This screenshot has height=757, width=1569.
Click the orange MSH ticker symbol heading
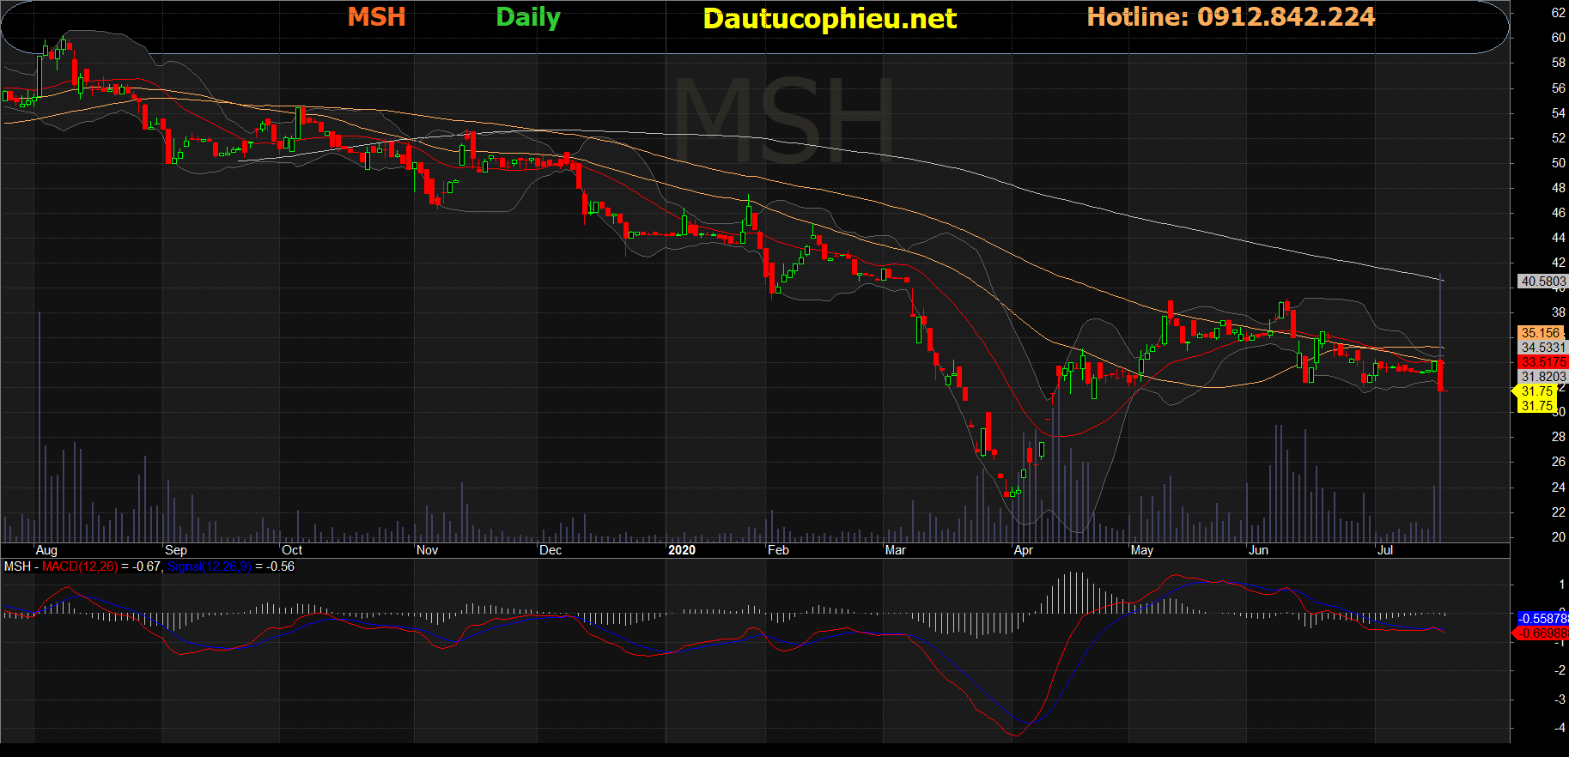coord(376,17)
